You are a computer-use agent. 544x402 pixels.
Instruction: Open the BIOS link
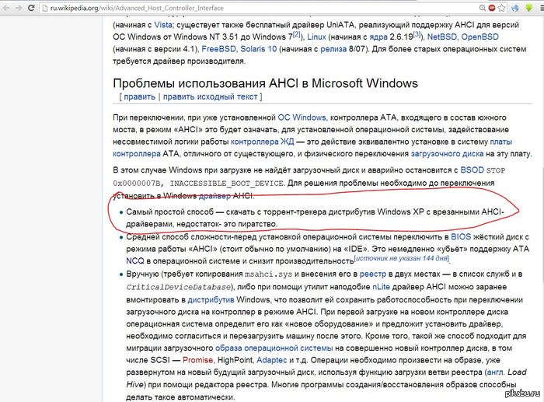[461, 236]
